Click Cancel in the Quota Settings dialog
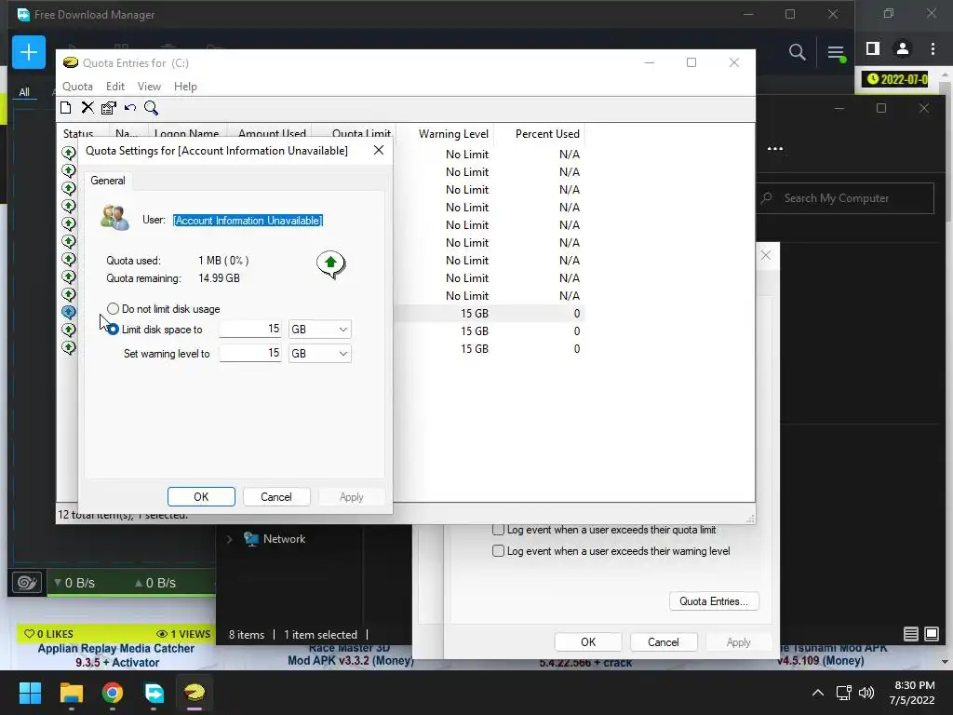Screen dimensions: 953x715 (x=275, y=497)
